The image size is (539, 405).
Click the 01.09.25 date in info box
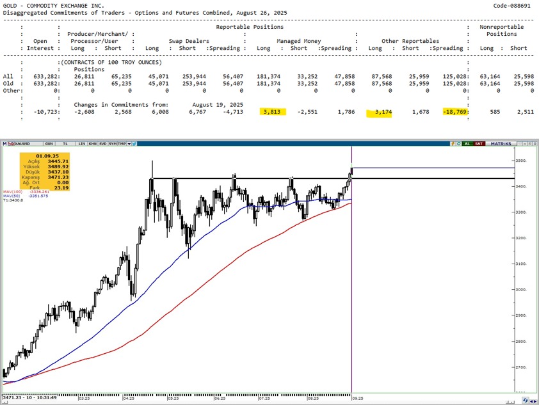(x=47, y=156)
